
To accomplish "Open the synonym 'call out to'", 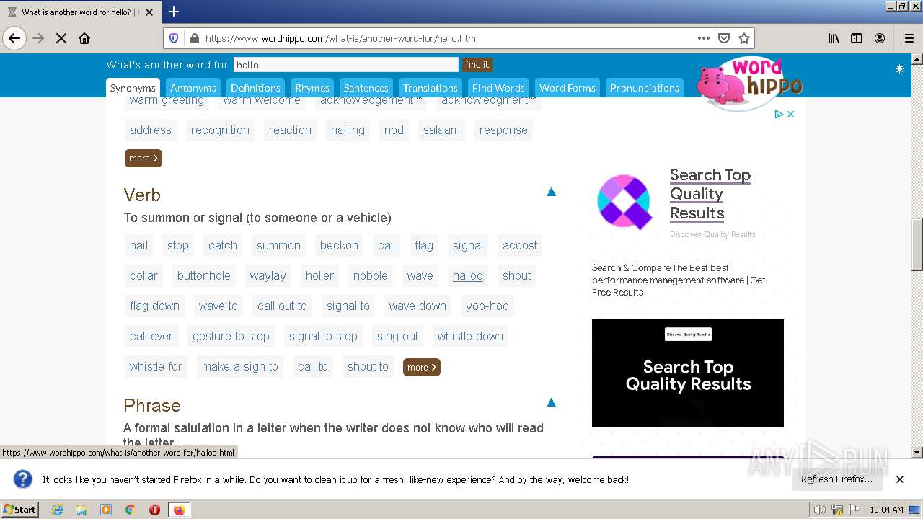I will pyautogui.click(x=282, y=306).
